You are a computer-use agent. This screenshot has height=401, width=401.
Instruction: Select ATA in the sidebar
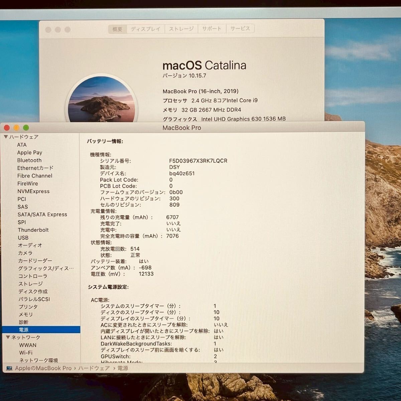[22, 145]
